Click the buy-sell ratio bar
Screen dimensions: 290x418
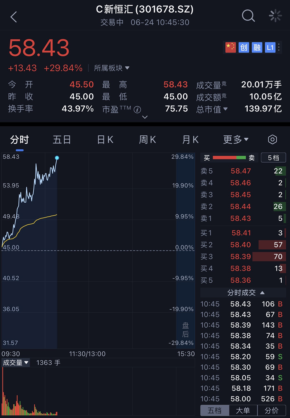pos(229,157)
